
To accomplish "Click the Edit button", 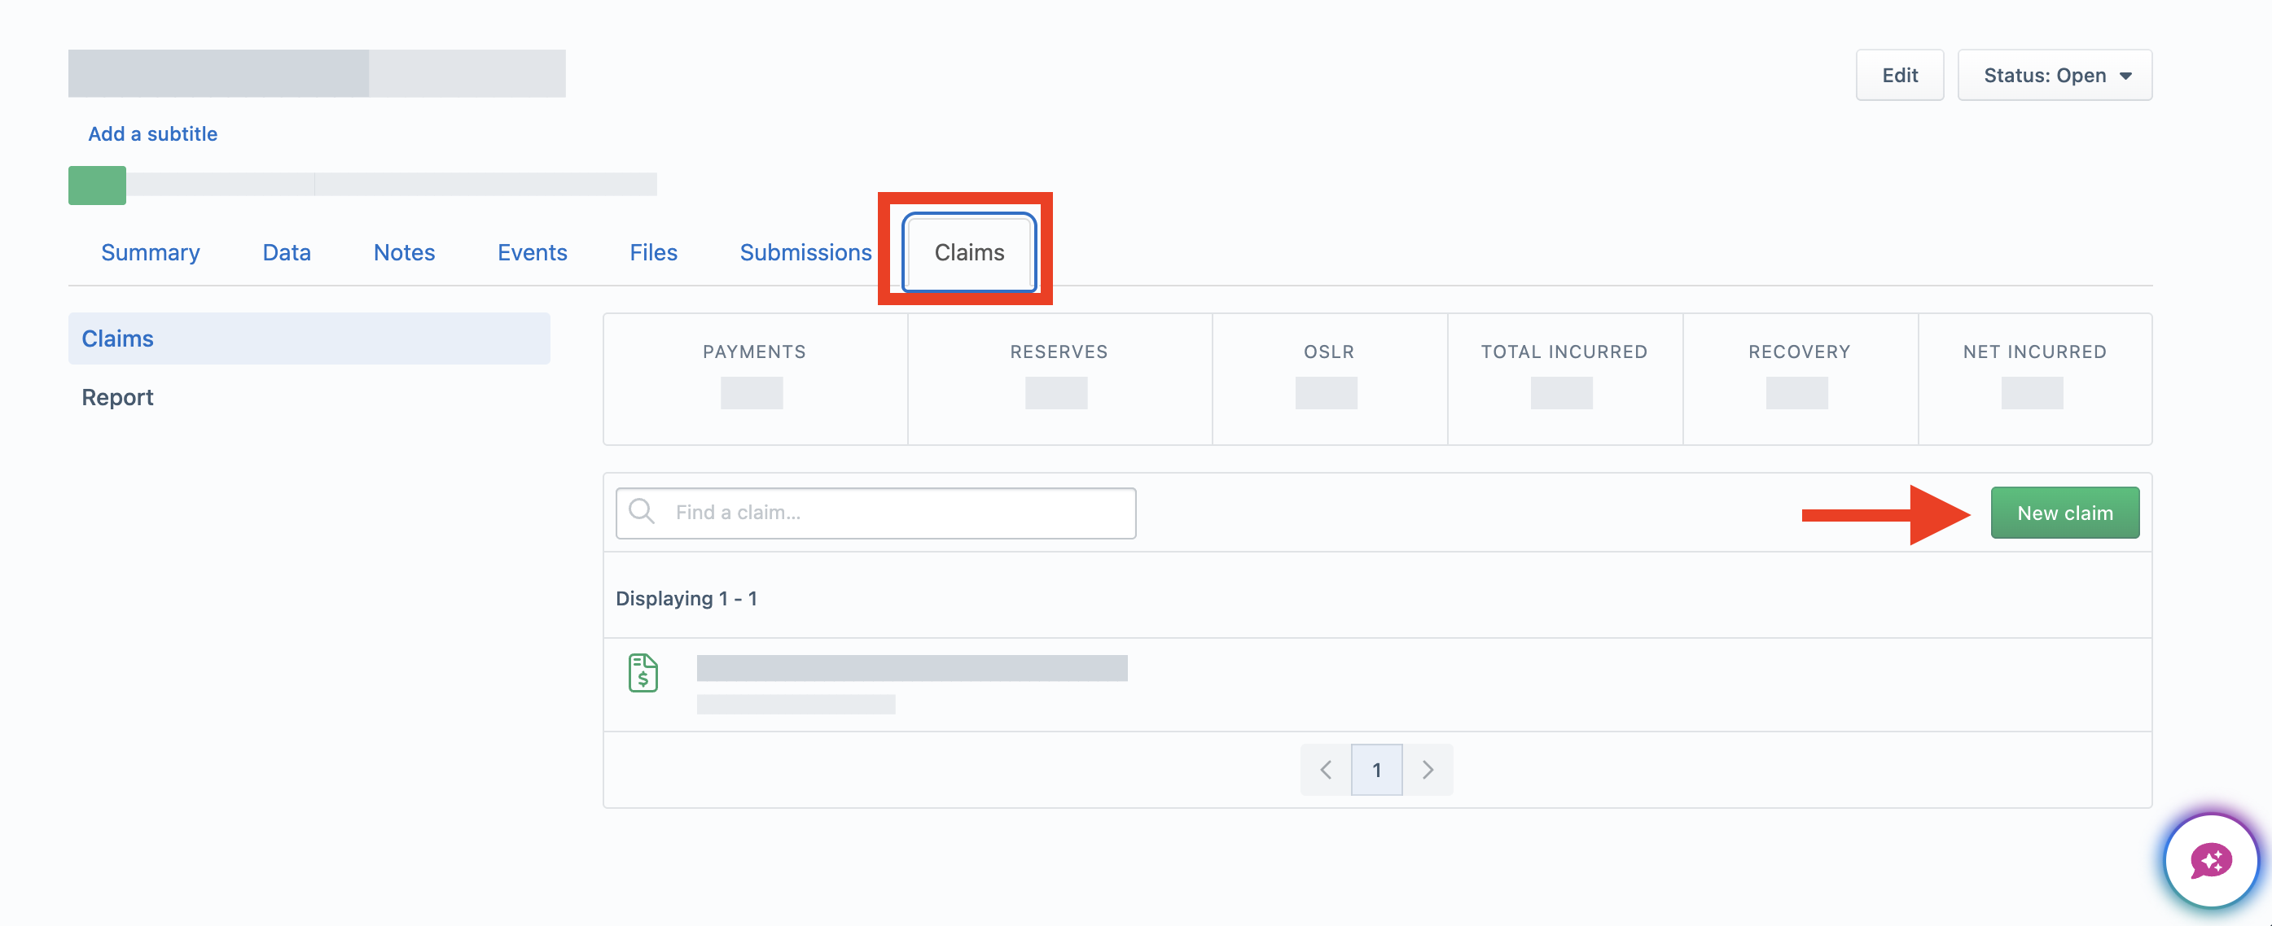I will tap(1900, 75).
